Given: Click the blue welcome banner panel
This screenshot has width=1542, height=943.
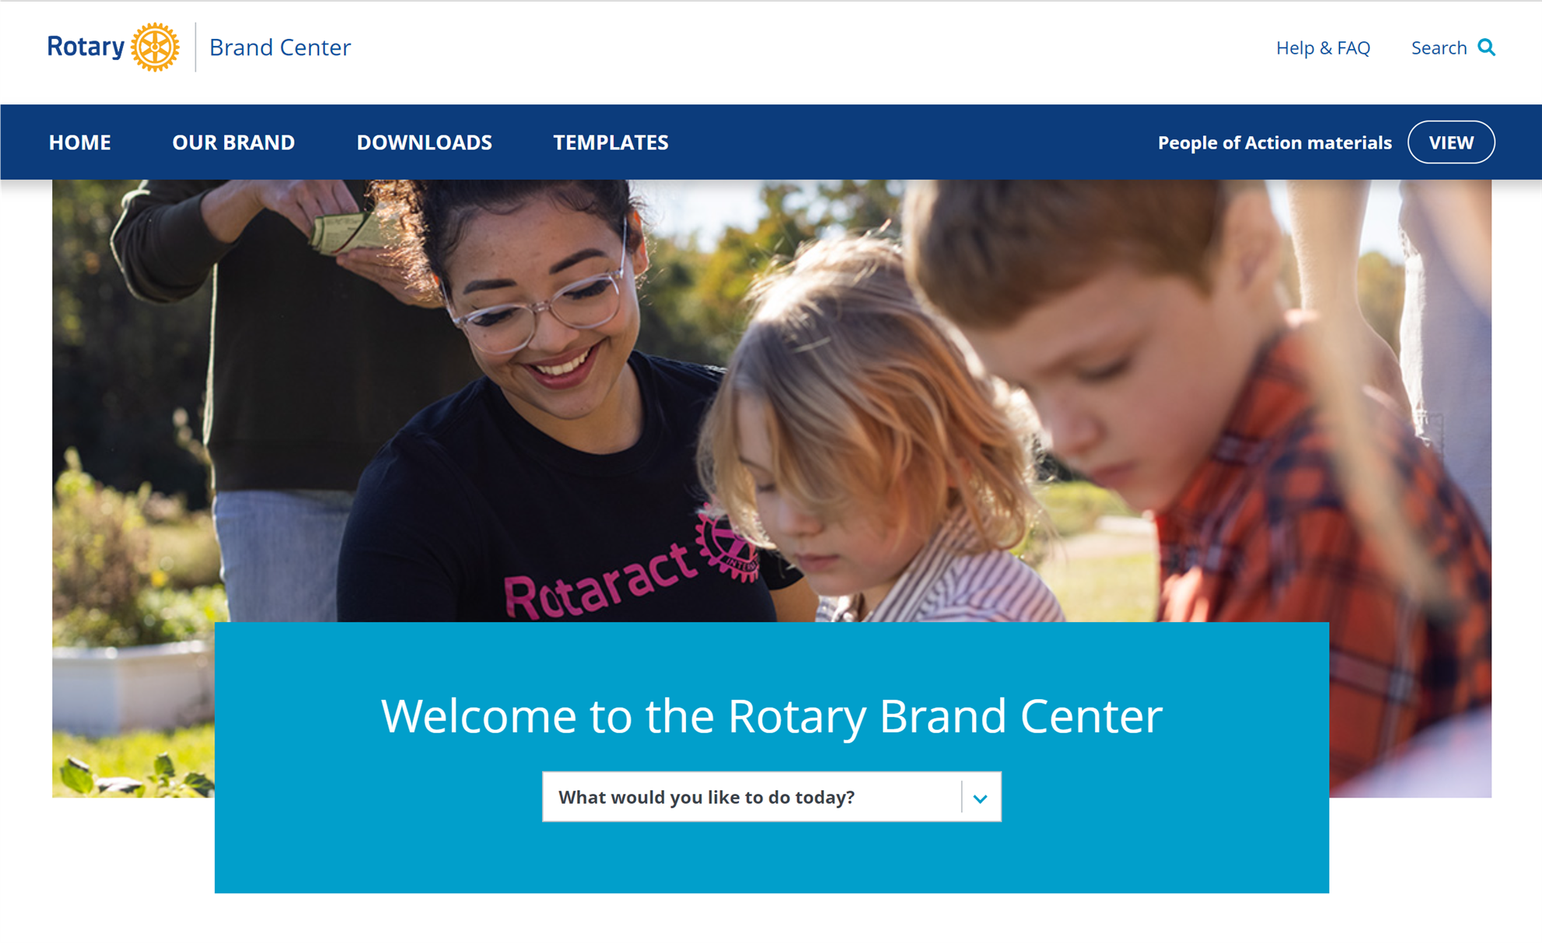Looking at the screenshot, I should (771, 758).
